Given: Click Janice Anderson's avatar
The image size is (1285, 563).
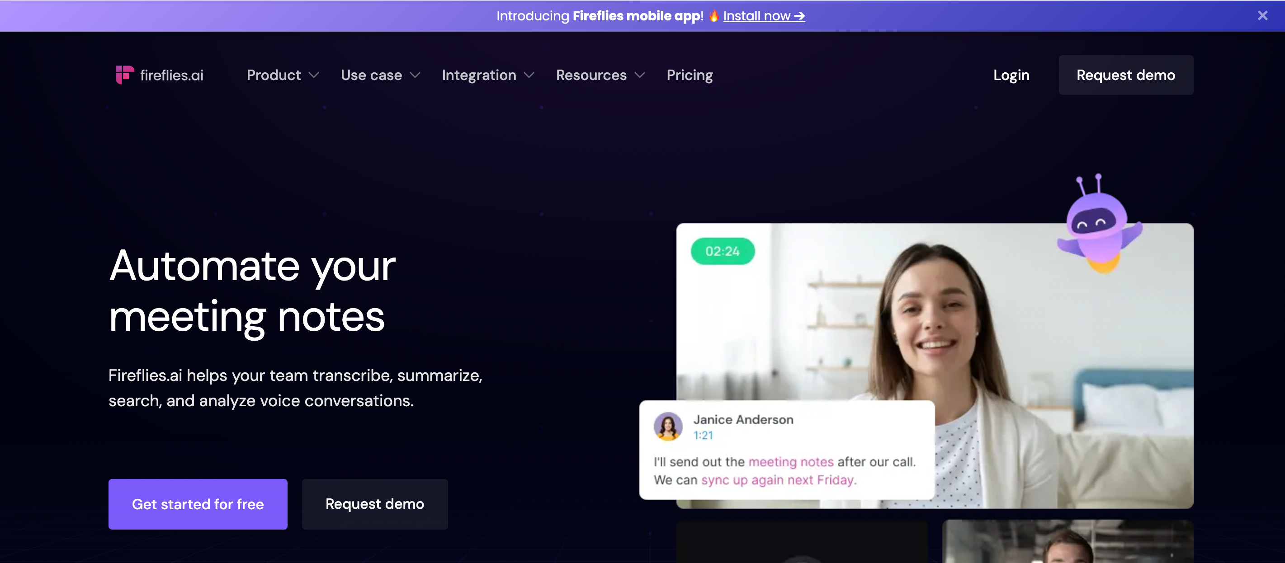Looking at the screenshot, I should click(x=667, y=427).
